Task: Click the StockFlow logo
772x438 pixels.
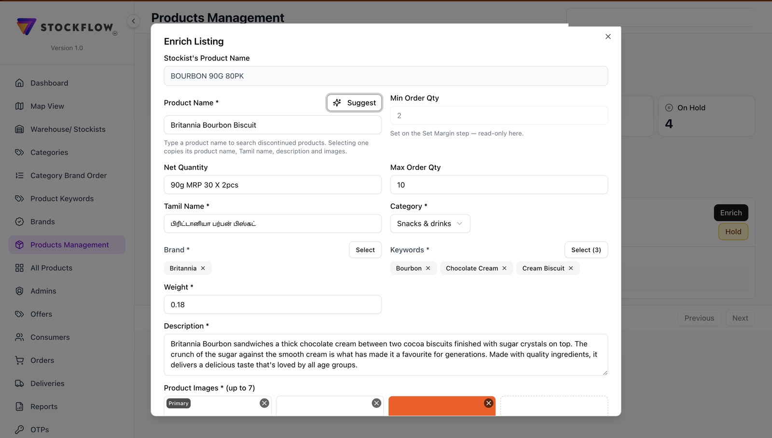Action: click(67, 27)
